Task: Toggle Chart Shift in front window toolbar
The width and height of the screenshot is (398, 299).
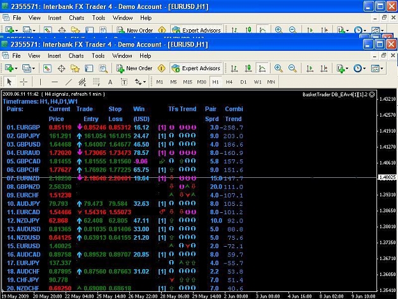Action: click(324, 68)
